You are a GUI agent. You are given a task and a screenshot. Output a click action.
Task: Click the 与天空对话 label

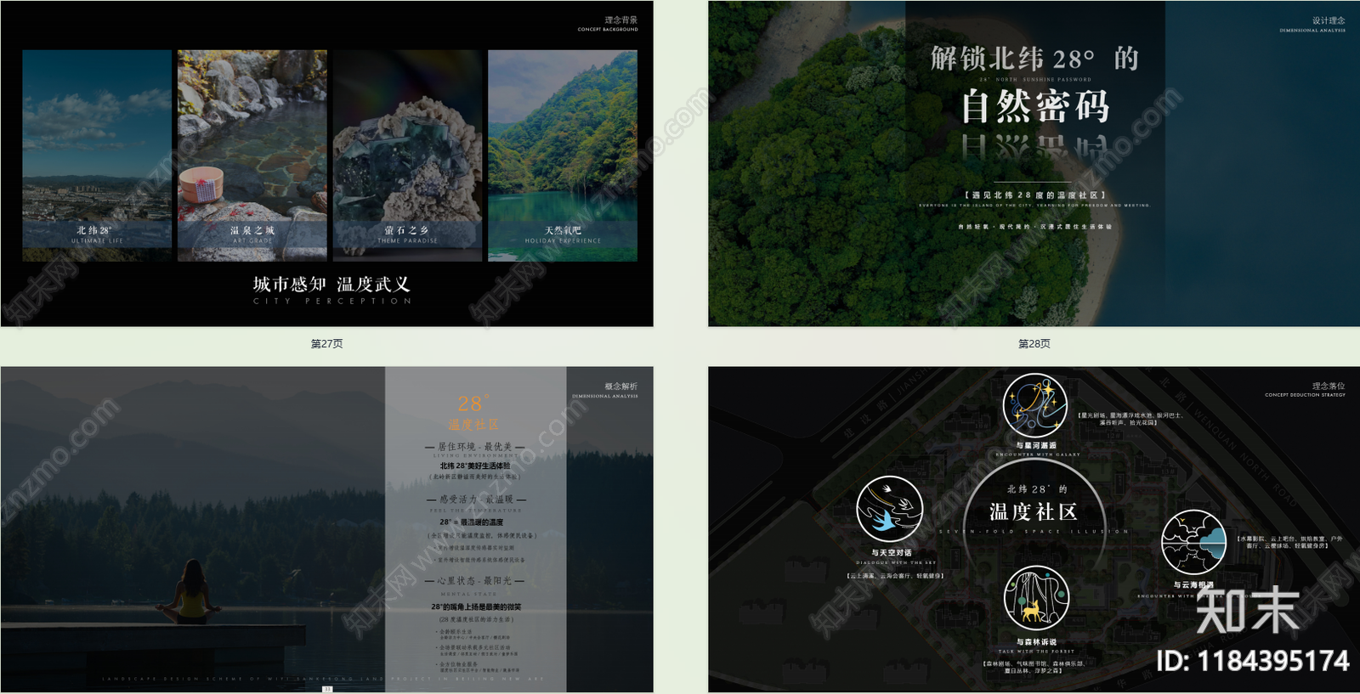[x=892, y=552]
